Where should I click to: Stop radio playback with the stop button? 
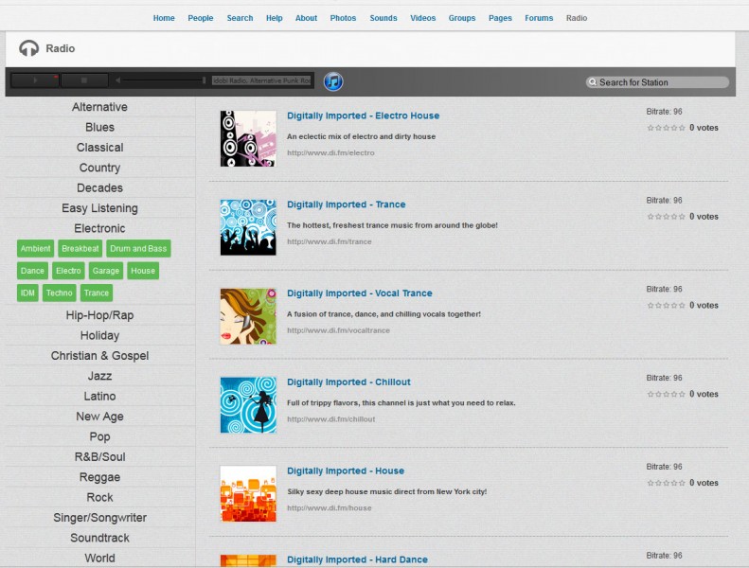[x=84, y=80]
